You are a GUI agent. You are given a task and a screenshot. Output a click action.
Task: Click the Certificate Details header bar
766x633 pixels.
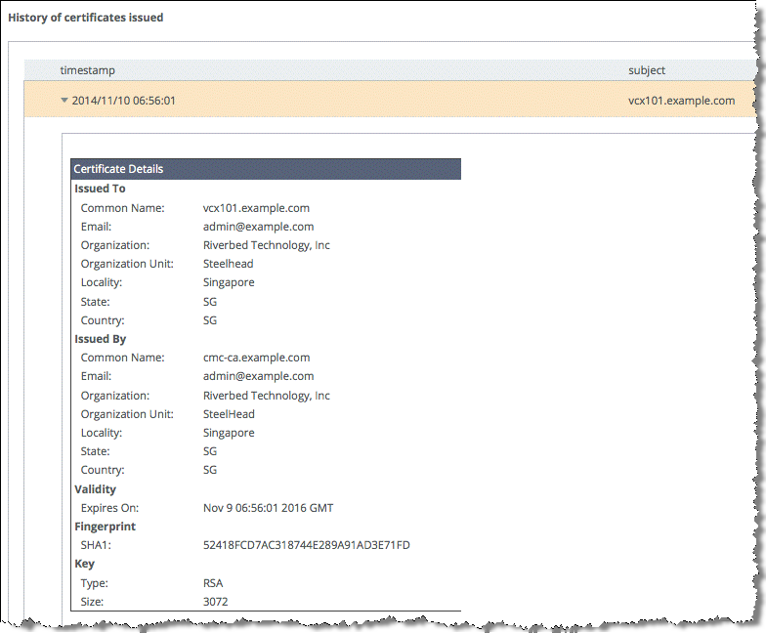pyautogui.click(x=266, y=169)
